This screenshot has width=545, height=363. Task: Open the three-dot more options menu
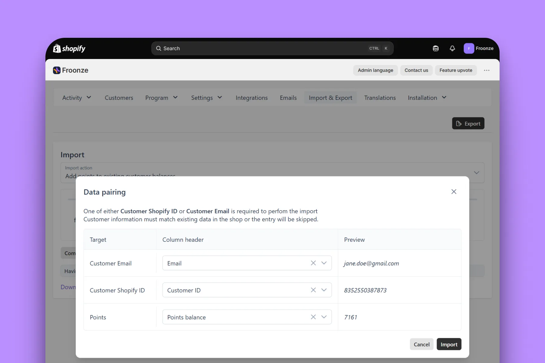[x=487, y=70]
